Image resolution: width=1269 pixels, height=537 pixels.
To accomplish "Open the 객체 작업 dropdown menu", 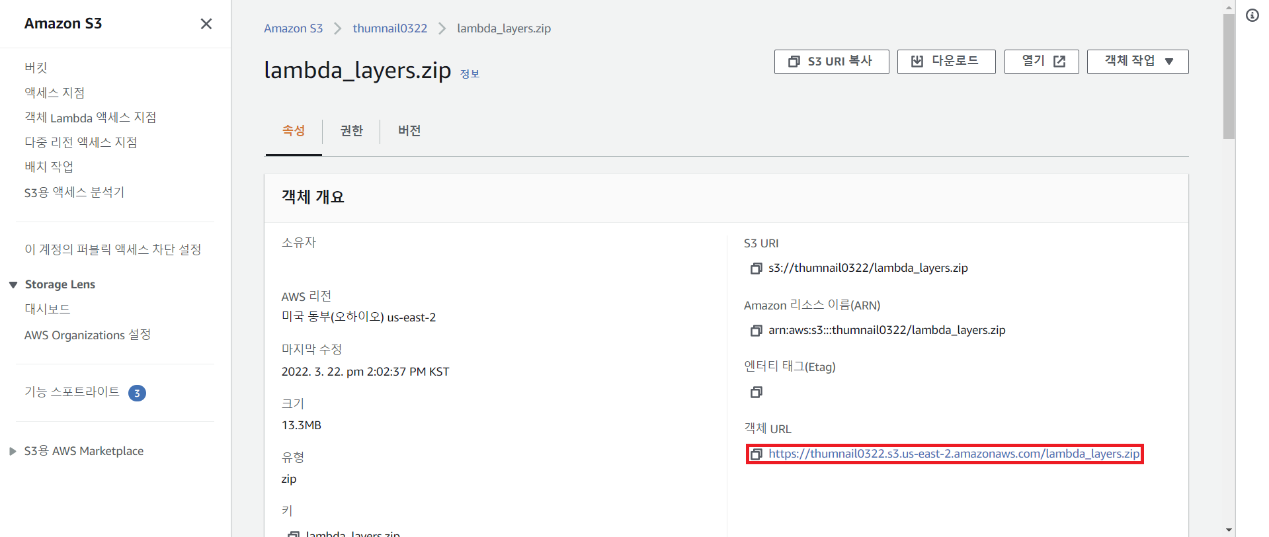I will coord(1137,62).
